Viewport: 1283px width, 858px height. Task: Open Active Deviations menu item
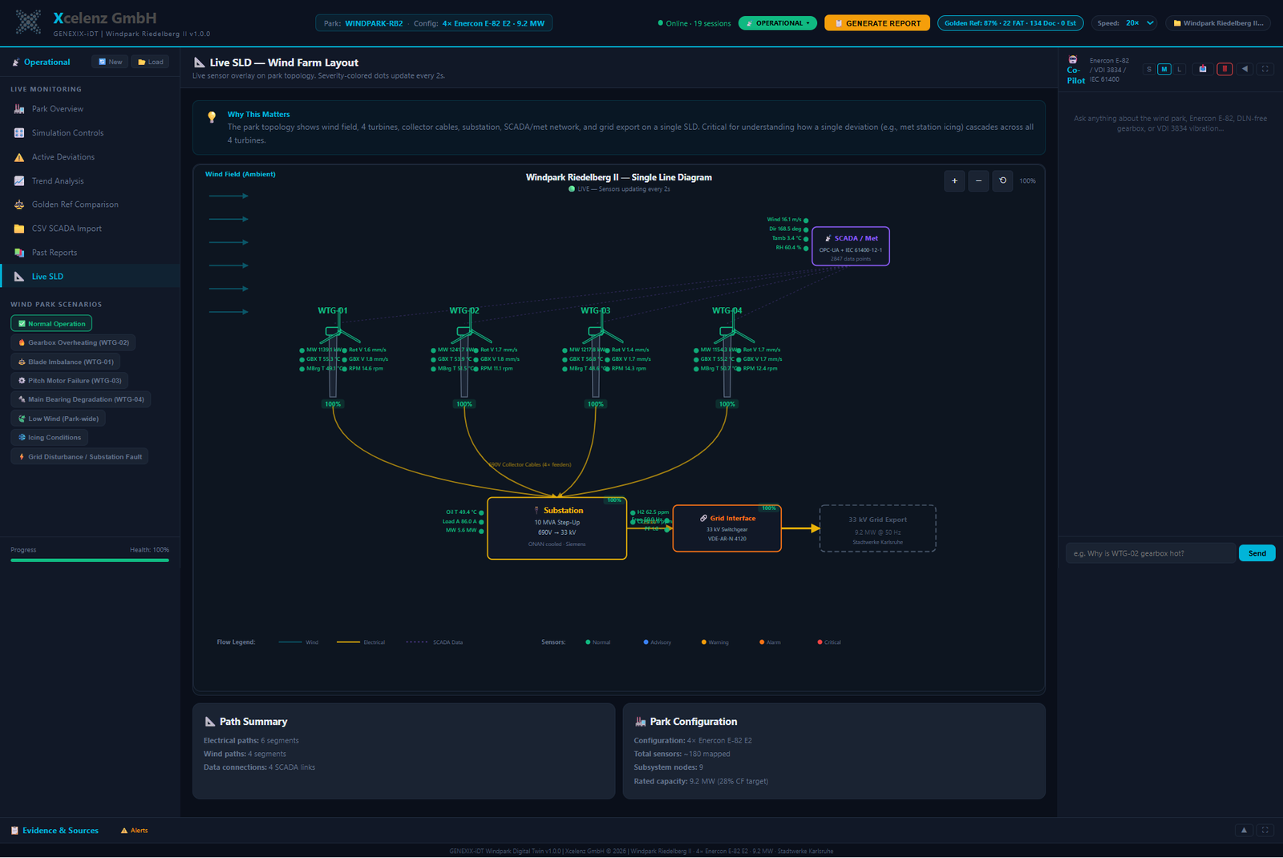[90, 157]
